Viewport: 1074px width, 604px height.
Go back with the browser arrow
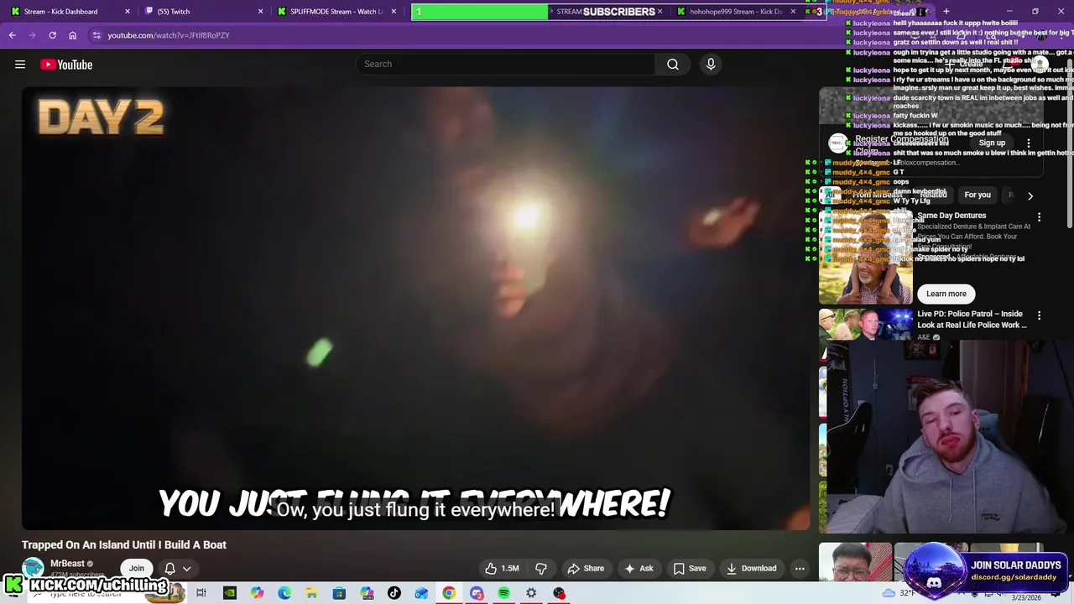[x=13, y=35]
